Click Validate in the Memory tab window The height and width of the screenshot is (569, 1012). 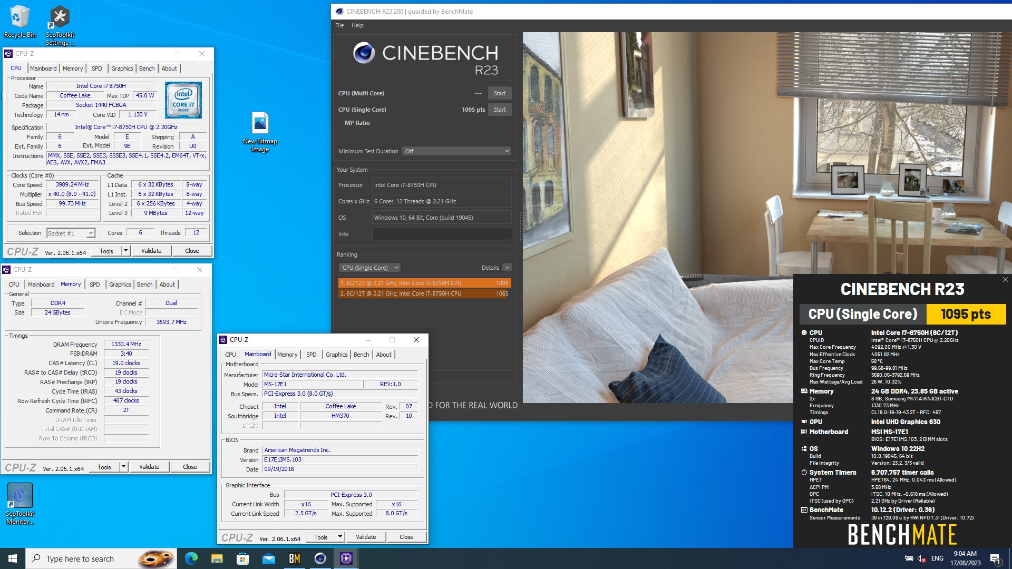pyautogui.click(x=149, y=467)
